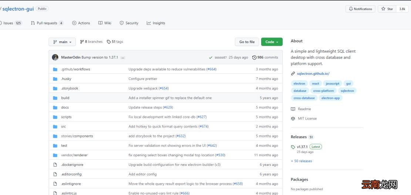Open the .editorconfig file
This screenshot has width=411, height=195.
click(71, 174)
